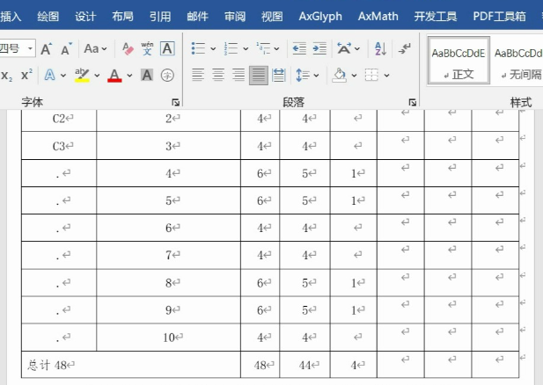Click the clear formatting eraser icon
The height and width of the screenshot is (385, 543).
pyautogui.click(x=127, y=48)
